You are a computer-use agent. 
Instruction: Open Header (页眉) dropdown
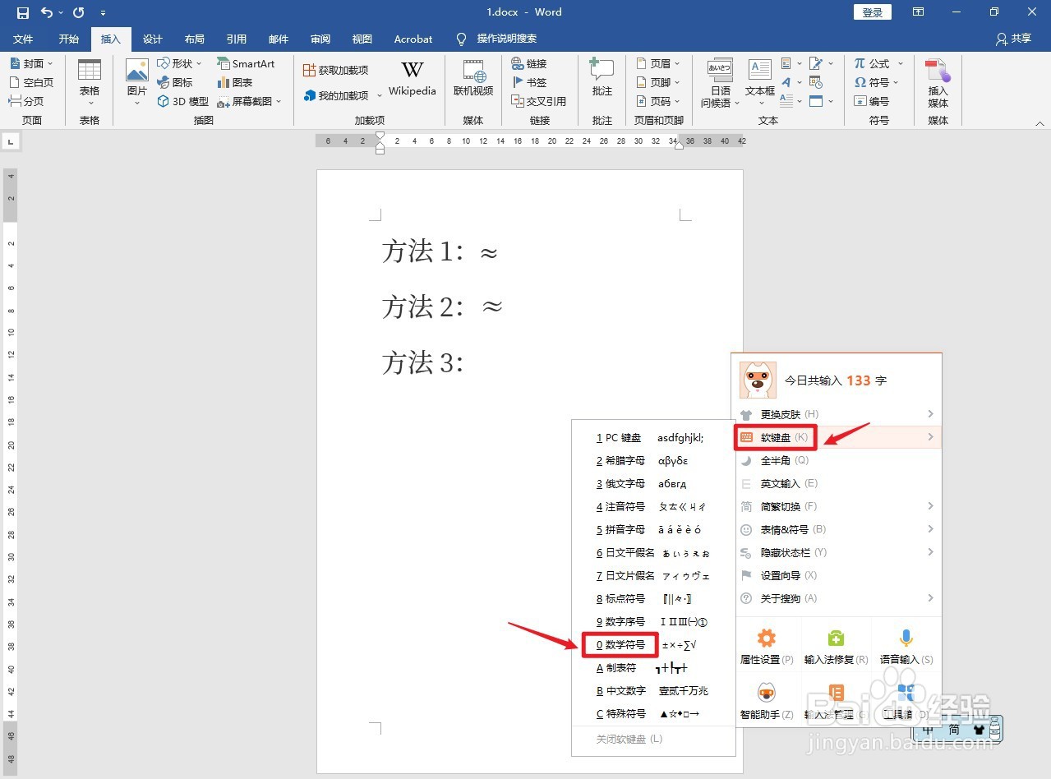pyautogui.click(x=659, y=63)
